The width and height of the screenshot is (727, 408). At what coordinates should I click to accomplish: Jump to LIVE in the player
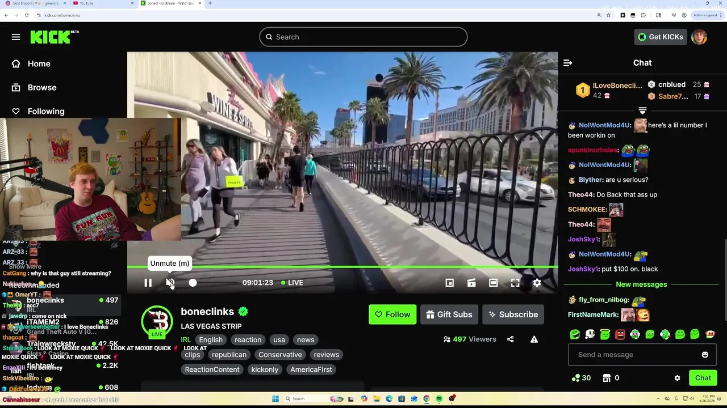click(x=292, y=283)
